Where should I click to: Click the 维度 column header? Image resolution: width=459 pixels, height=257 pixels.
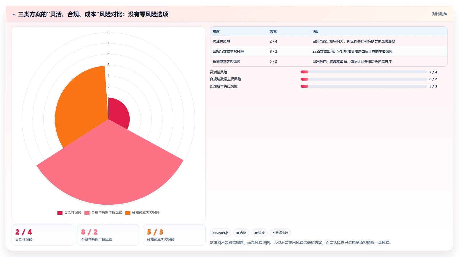click(216, 32)
